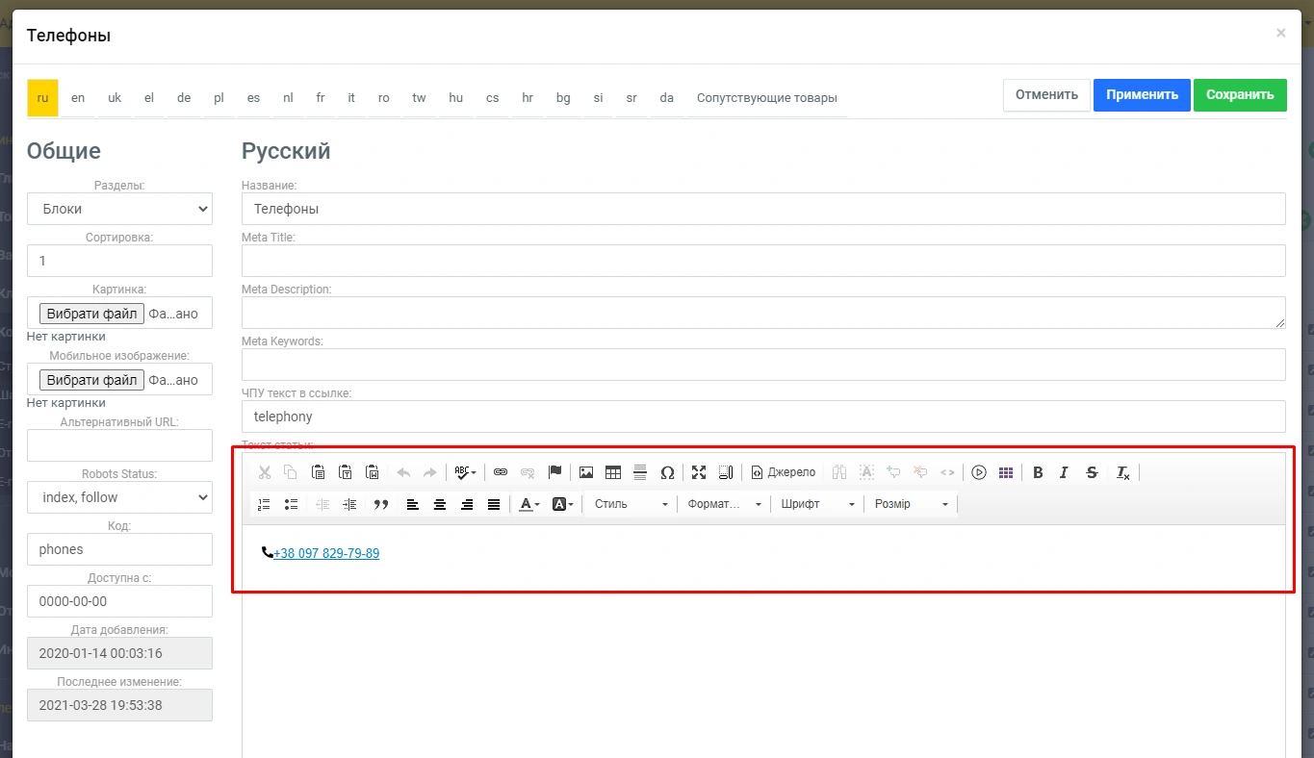Open the Шрифт font dropdown
The image size is (1314, 758).
[x=817, y=504]
